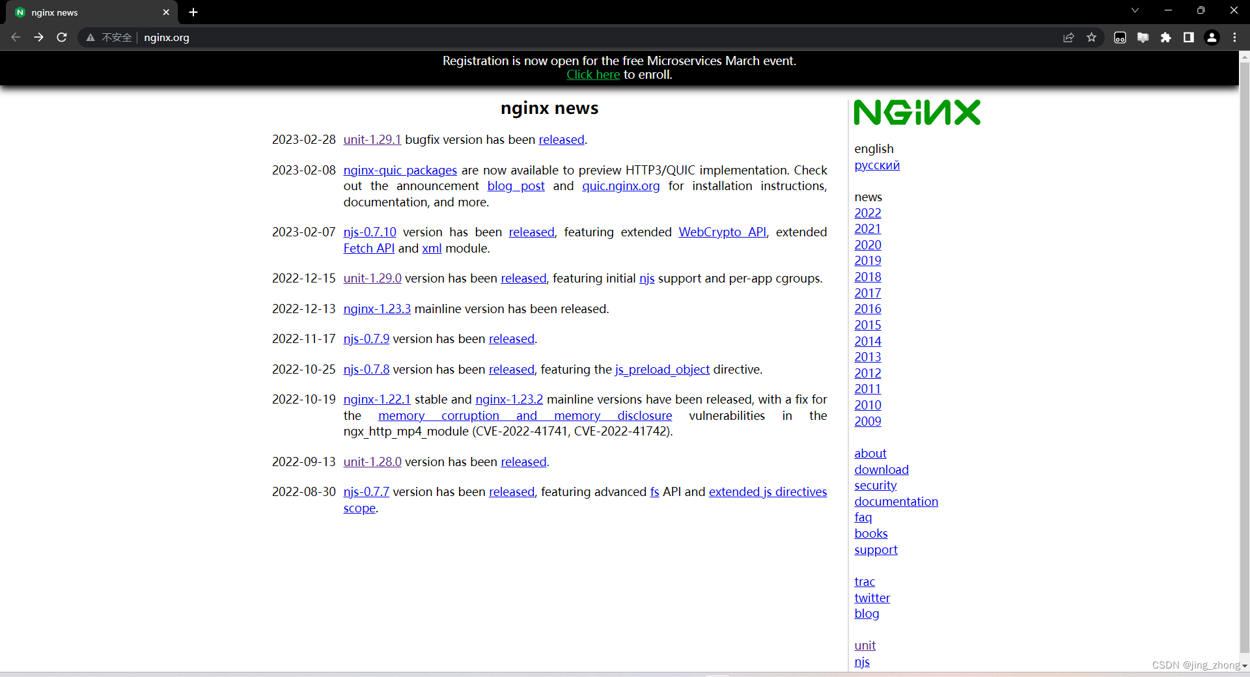Open the nginx-1.23.3 link

(377, 309)
